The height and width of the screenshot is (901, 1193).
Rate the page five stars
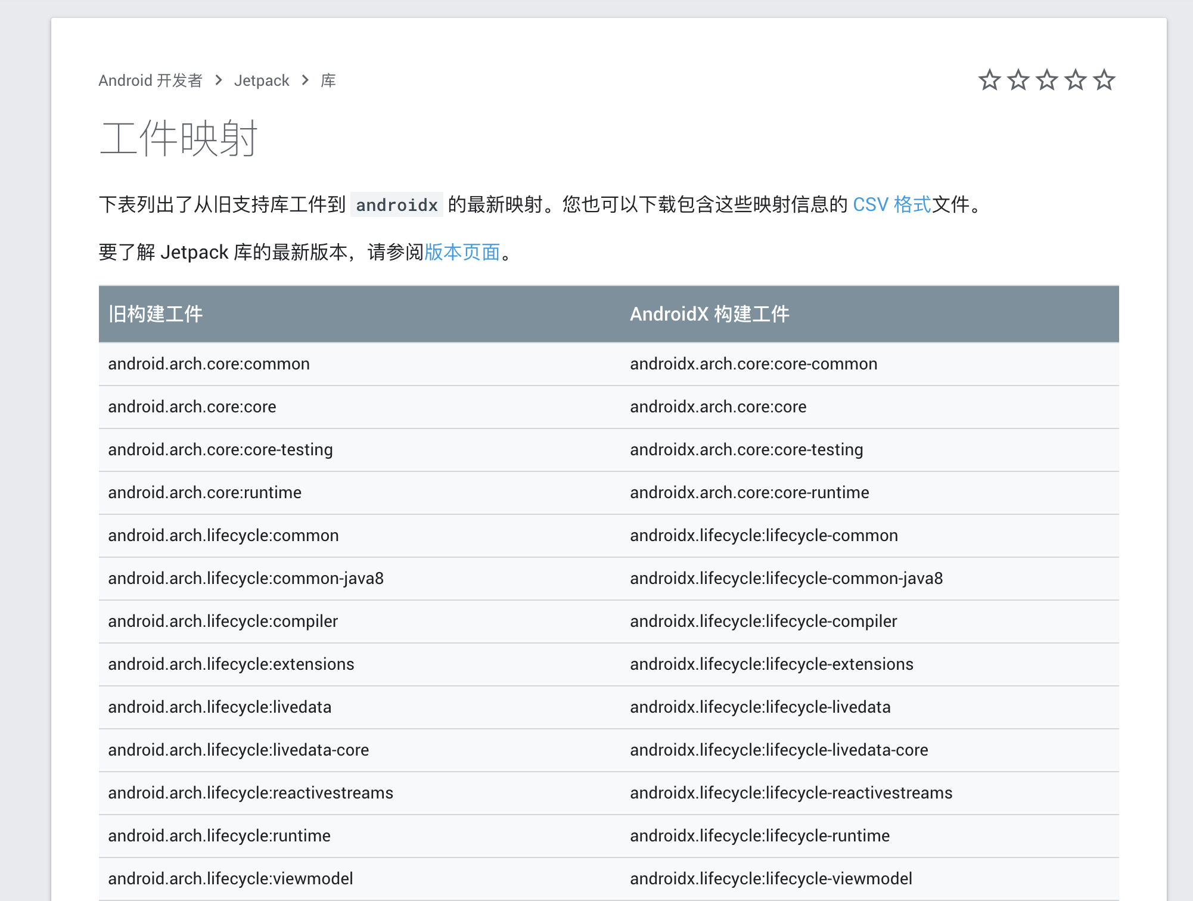1104,80
